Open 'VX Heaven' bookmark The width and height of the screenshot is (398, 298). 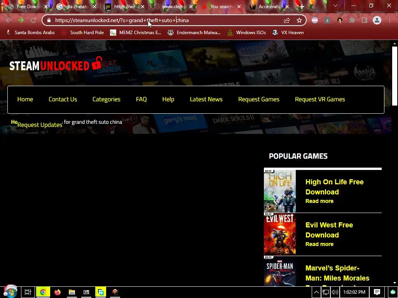coord(288,33)
